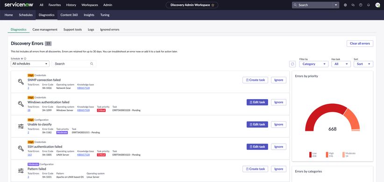
Task: Click key icon for SSH authentication failed
Action: 21,148
